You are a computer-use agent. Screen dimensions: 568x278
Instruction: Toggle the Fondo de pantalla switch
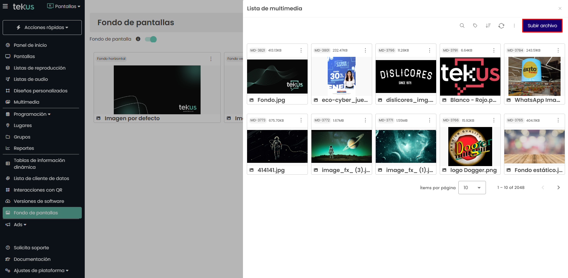tap(151, 39)
